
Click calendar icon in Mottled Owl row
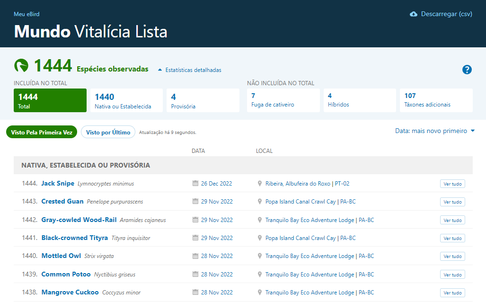point(195,256)
